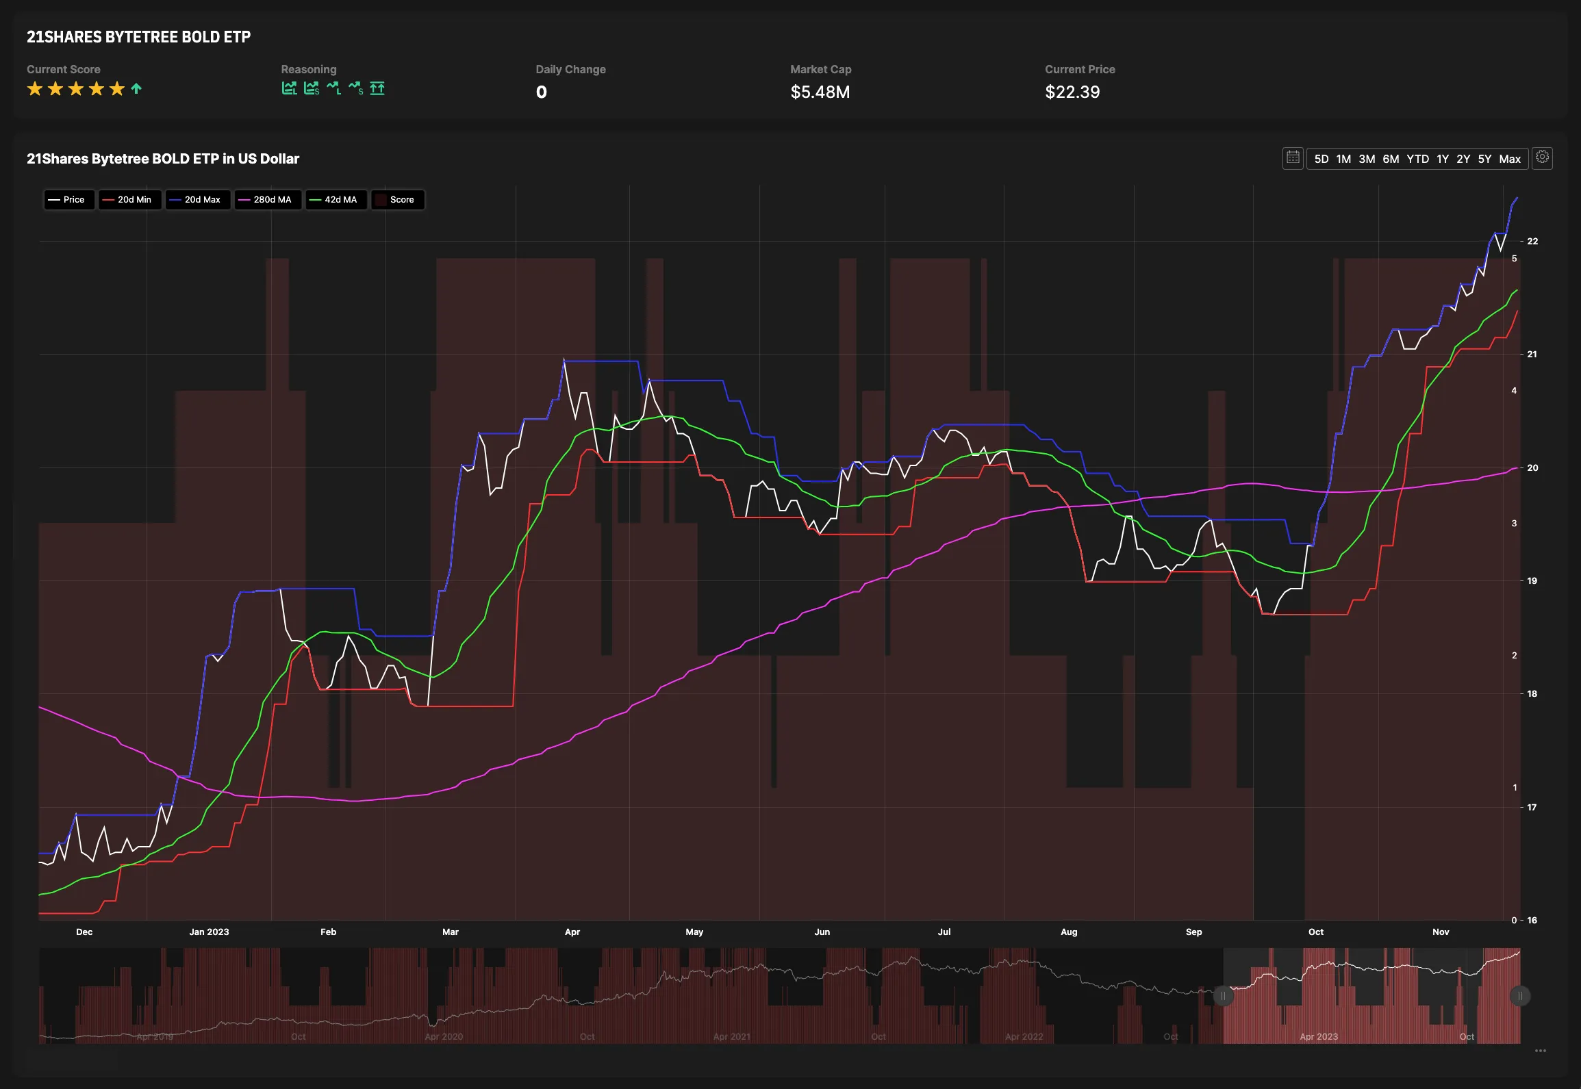Select the 5D time range

tap(1321, 159)
